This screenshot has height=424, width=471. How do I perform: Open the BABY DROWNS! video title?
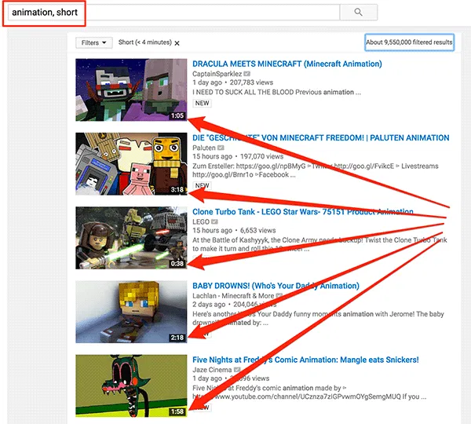pyautogui.click(x=276, y=286)
